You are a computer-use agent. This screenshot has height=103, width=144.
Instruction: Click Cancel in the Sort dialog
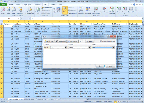click(110, 66)
